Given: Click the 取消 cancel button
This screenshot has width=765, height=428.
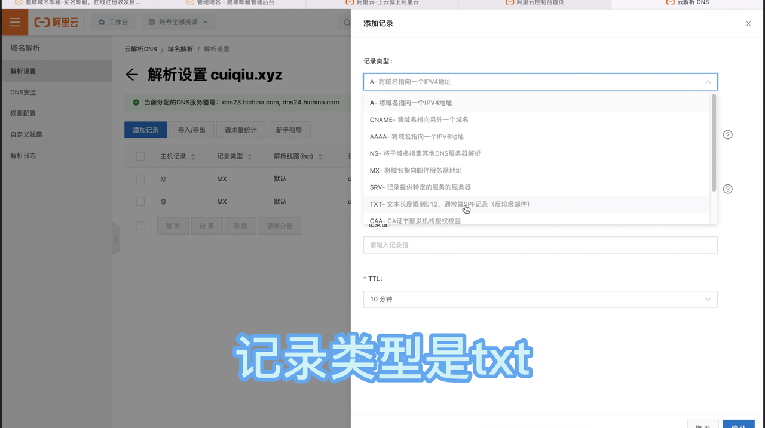Looking at the screenshot, I should (703, 424).
